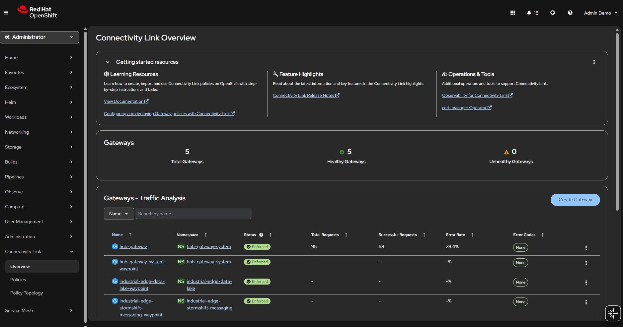Expand the Ecosystem nav item

[x=39, y=87]
